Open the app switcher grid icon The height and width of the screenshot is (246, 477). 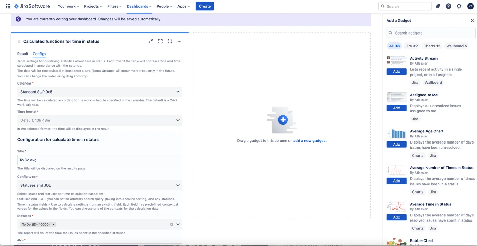coord(8,6)
